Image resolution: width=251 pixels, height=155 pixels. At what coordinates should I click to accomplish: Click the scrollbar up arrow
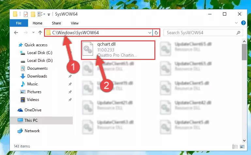(x=244, y=41)
